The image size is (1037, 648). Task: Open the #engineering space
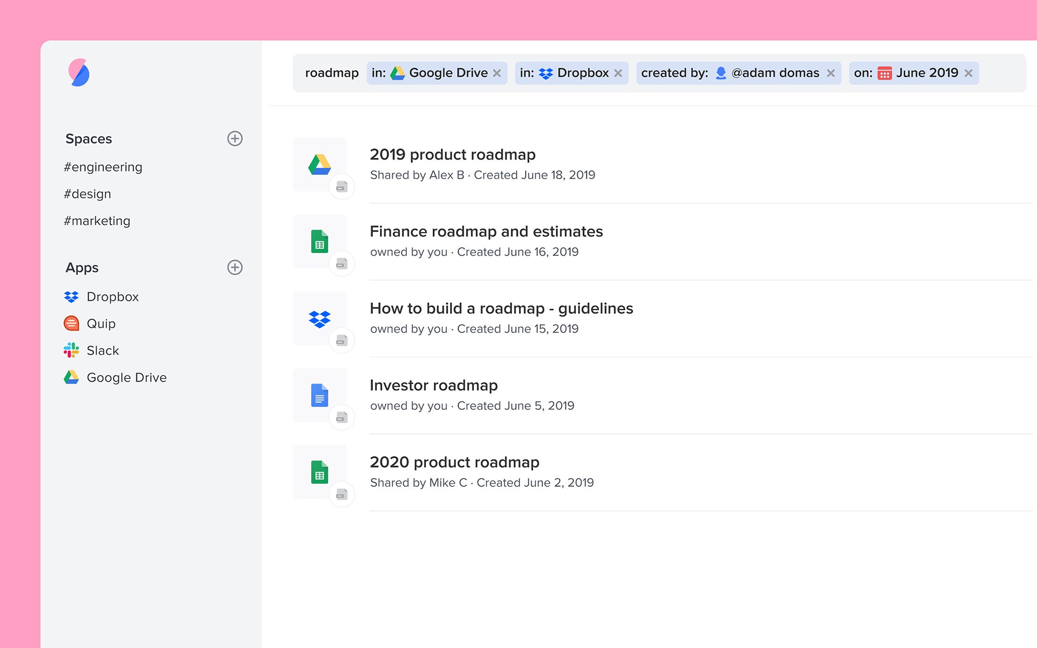click(x=103, y=167)
